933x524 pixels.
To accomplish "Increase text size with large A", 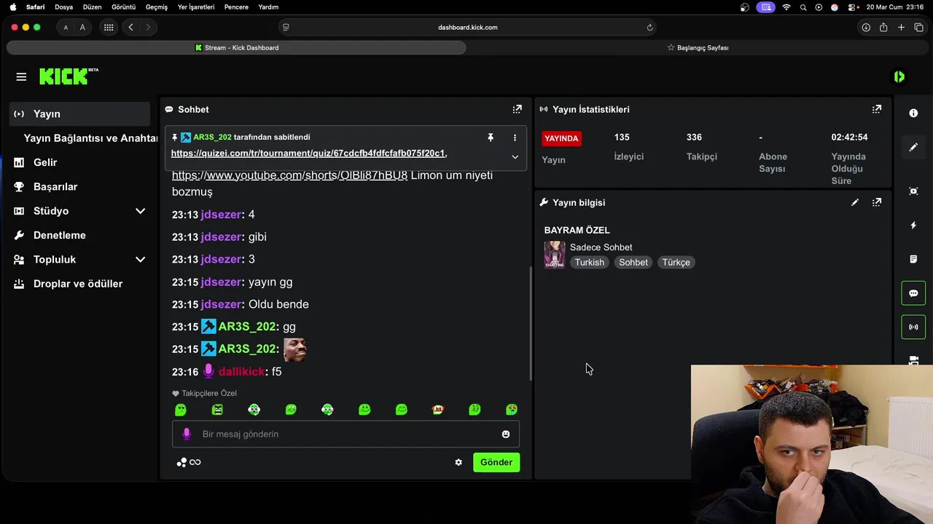I will 82,28.
